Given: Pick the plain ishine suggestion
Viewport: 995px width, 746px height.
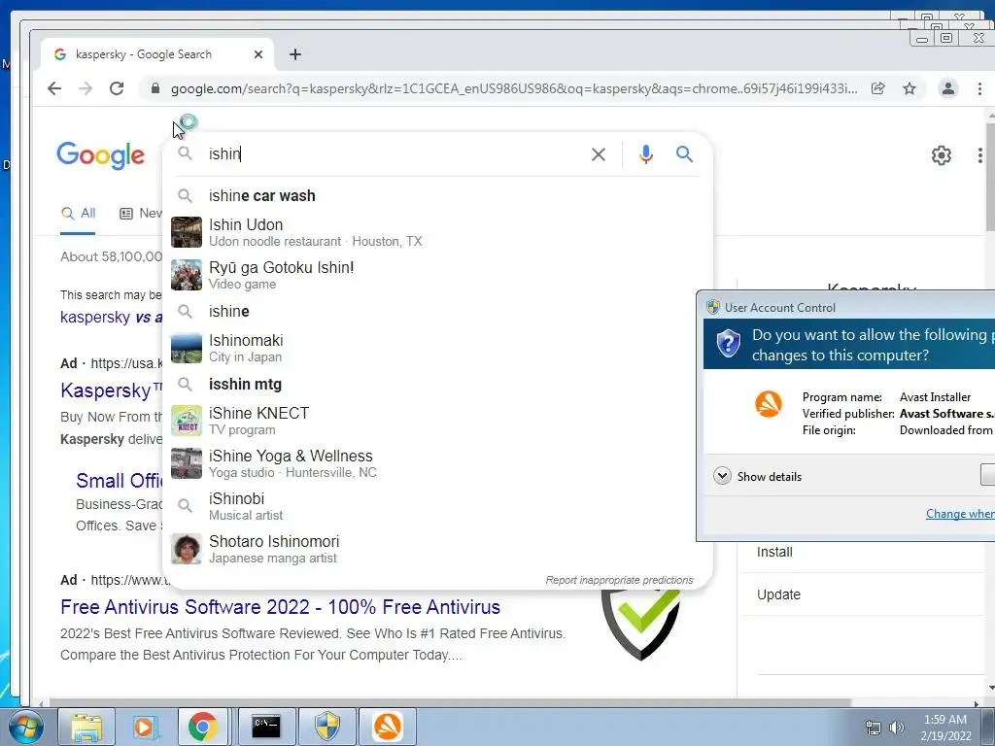Looking at the screenshot, I should pyautogui.click(x=438, y=312).
